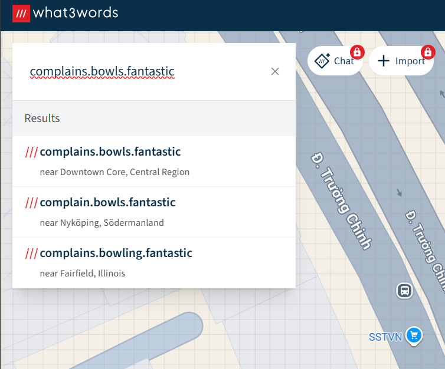
Task: Open the Chat button
Action: tap(335, 61)
